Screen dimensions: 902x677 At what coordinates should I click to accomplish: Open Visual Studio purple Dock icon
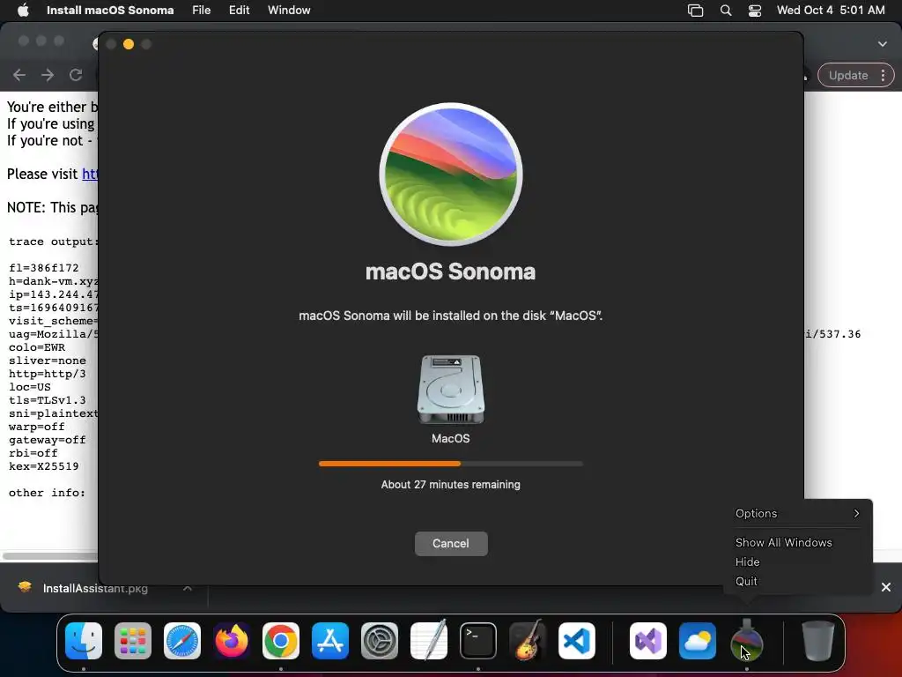[x=648, y=641]
